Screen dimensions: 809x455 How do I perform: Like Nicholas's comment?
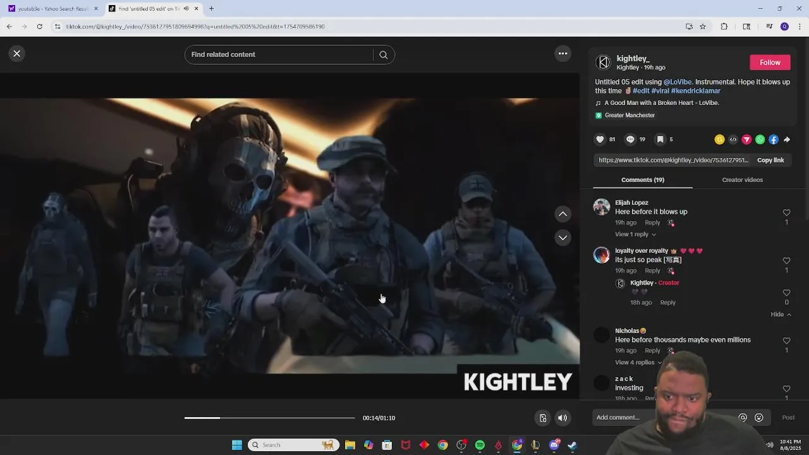[786, 341]
